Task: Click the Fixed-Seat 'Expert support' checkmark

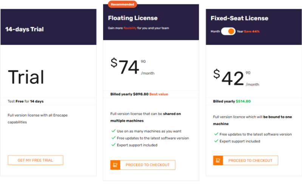Action: (x=216, y=141)
